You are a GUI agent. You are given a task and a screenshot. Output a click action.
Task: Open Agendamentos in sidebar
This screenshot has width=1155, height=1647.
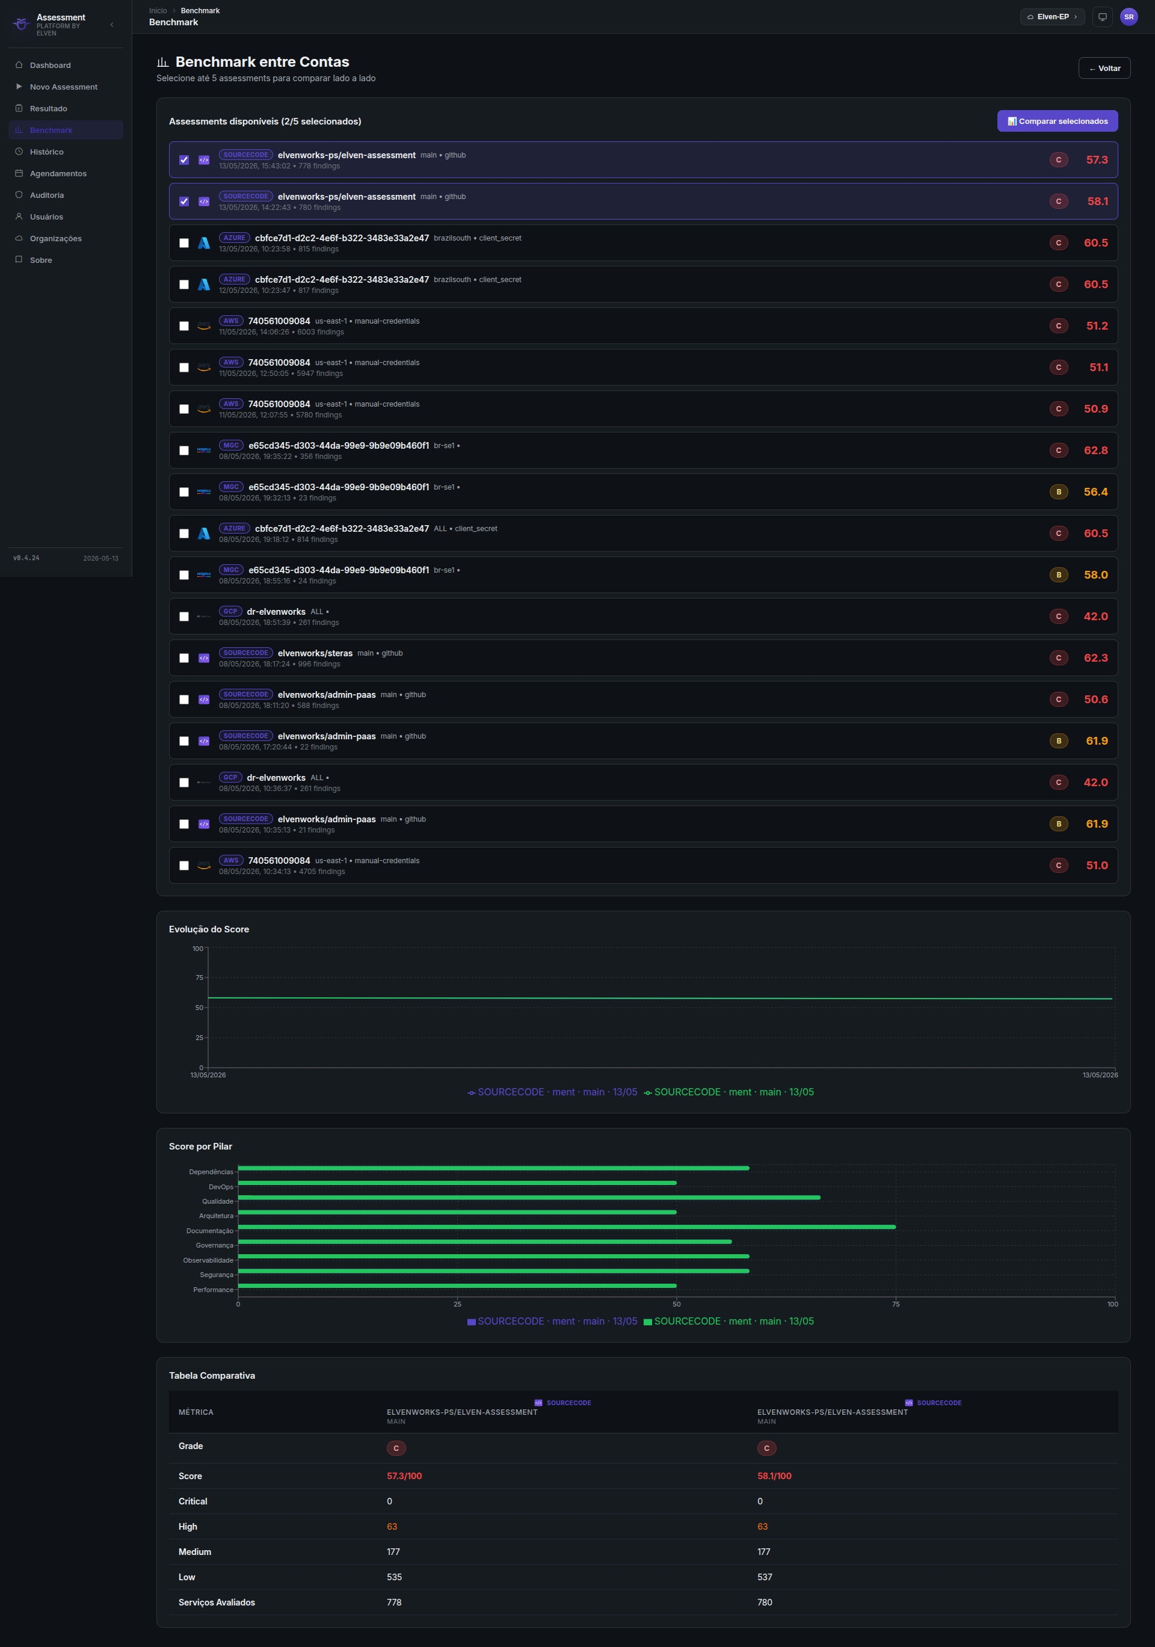(x=66, y=174)
